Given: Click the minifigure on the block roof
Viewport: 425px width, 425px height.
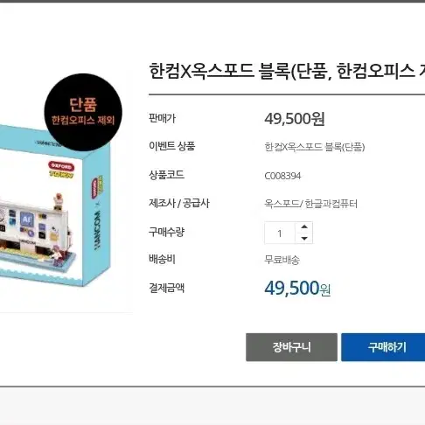Looking at the screenshot, I should (59, 201).
